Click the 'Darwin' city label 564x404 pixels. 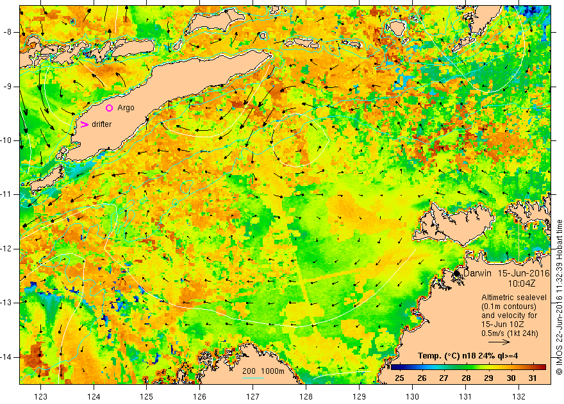click(x=477, y=273)
